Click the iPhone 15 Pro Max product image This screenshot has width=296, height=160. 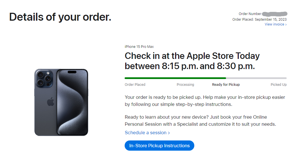click(61, 102)
